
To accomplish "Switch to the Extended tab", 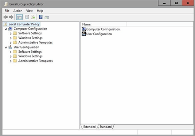I will pos(89,127).
